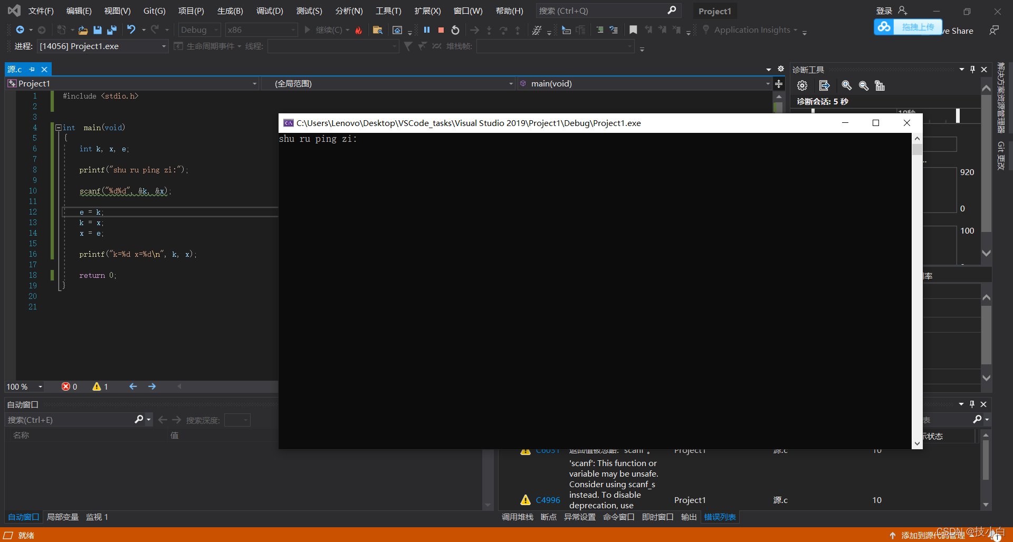Open the 100 % zoom level dropdown

tap(24, 386)
